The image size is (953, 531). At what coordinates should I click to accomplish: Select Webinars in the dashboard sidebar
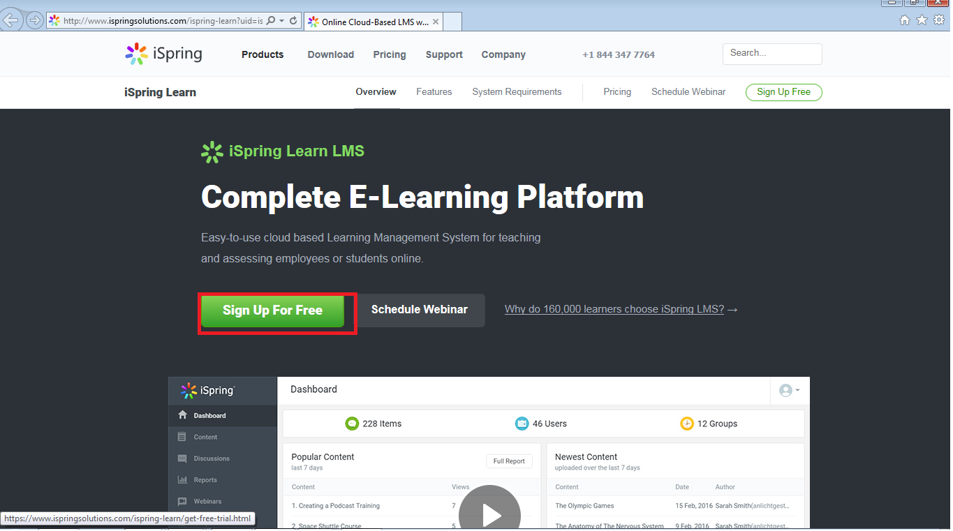click(223, 501)
